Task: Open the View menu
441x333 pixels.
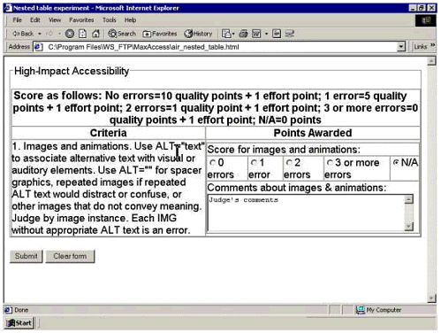Action: pos(55,20)
